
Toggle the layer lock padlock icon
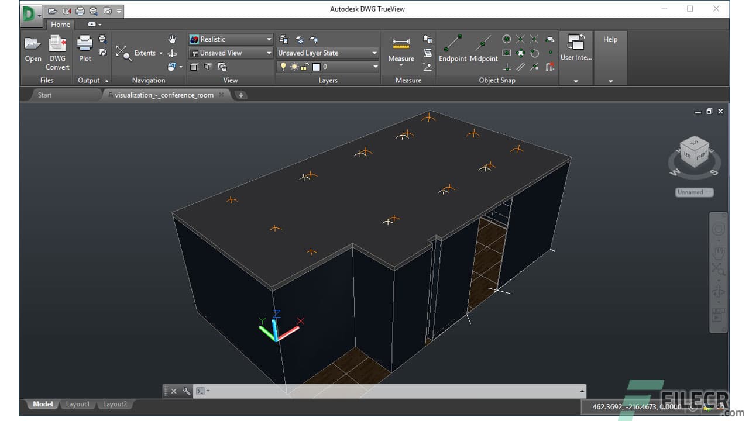click(x=304, y=66)
